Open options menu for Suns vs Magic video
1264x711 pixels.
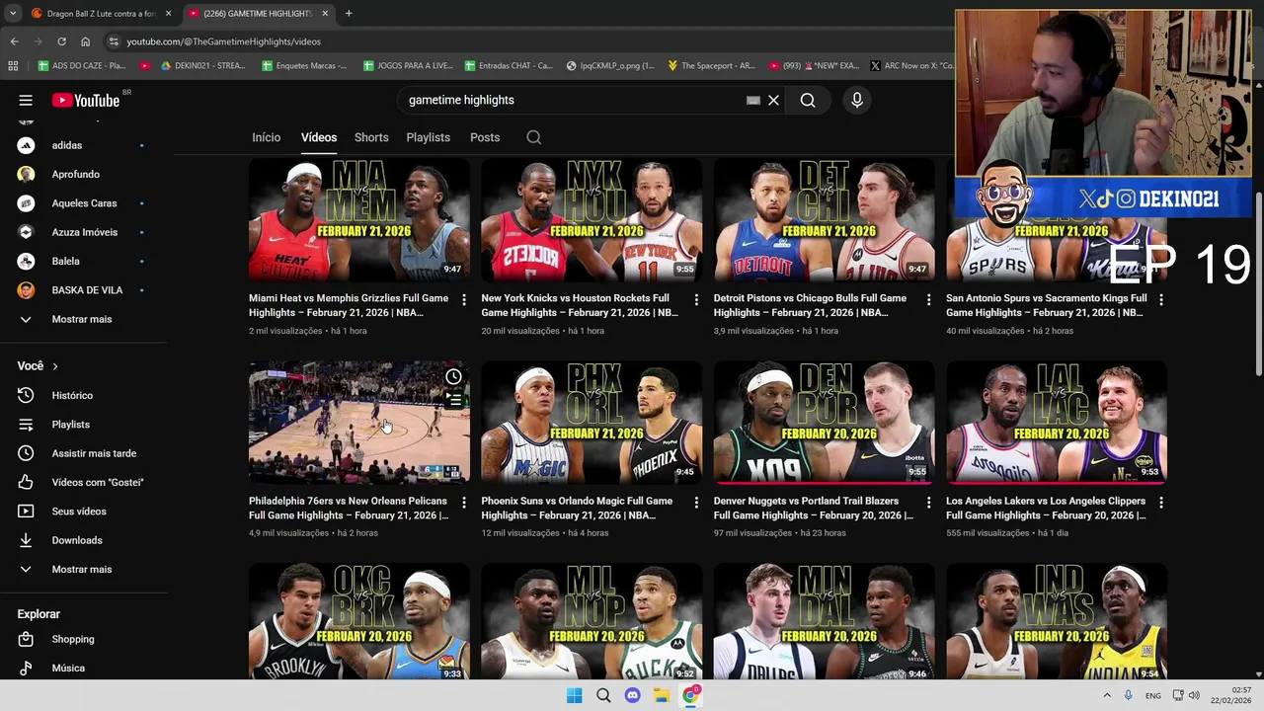pyautogui.click(x=696, y=502)
